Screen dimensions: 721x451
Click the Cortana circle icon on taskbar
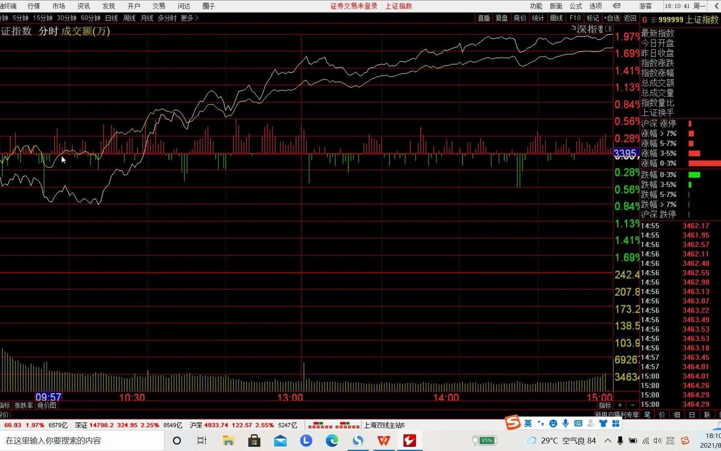click(x=177, y=441)
